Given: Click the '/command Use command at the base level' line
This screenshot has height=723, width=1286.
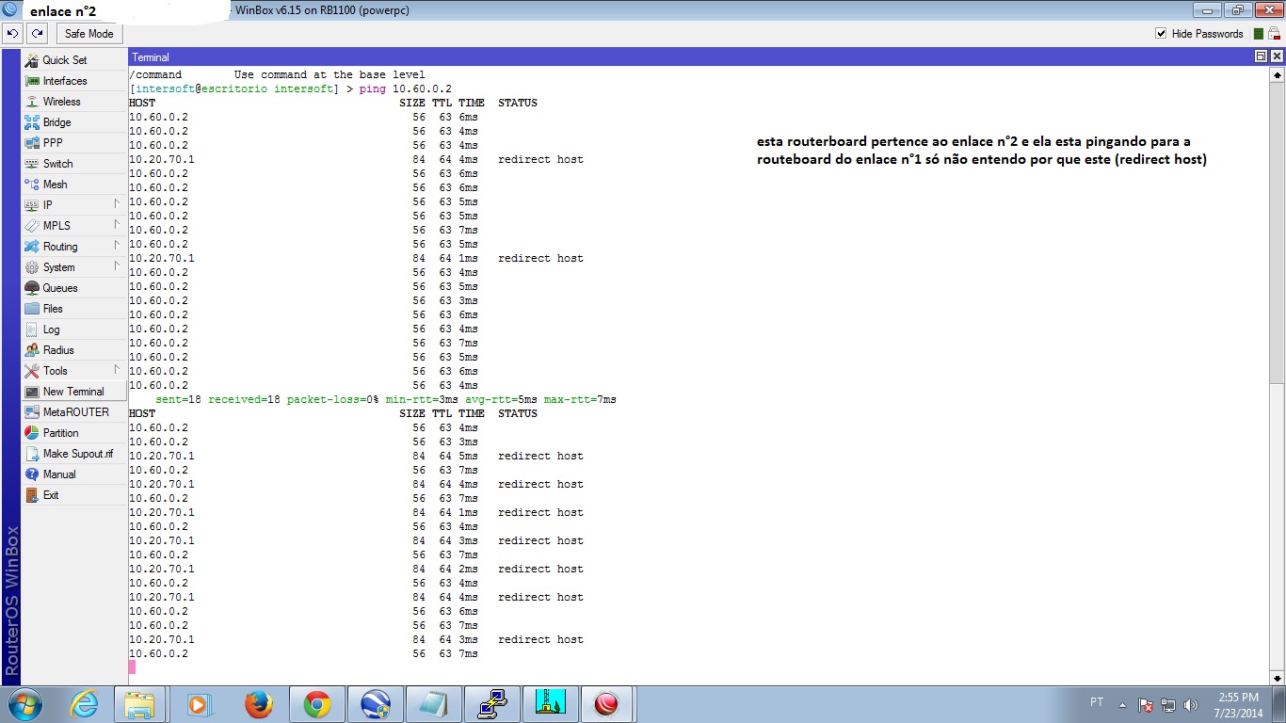Looking at the screenshot, I should [x=277, y=74].
